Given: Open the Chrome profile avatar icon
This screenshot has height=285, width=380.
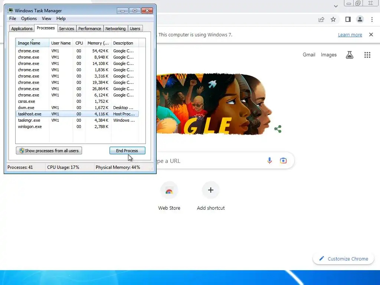Looking at the screenshot, I should tap(360, 19).
